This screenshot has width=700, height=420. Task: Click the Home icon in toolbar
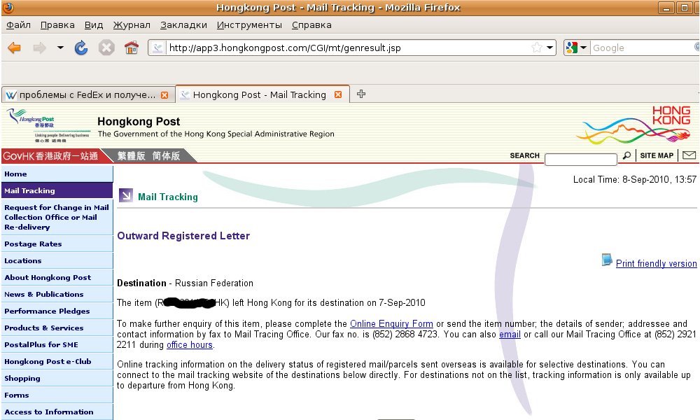coord(131,48)
